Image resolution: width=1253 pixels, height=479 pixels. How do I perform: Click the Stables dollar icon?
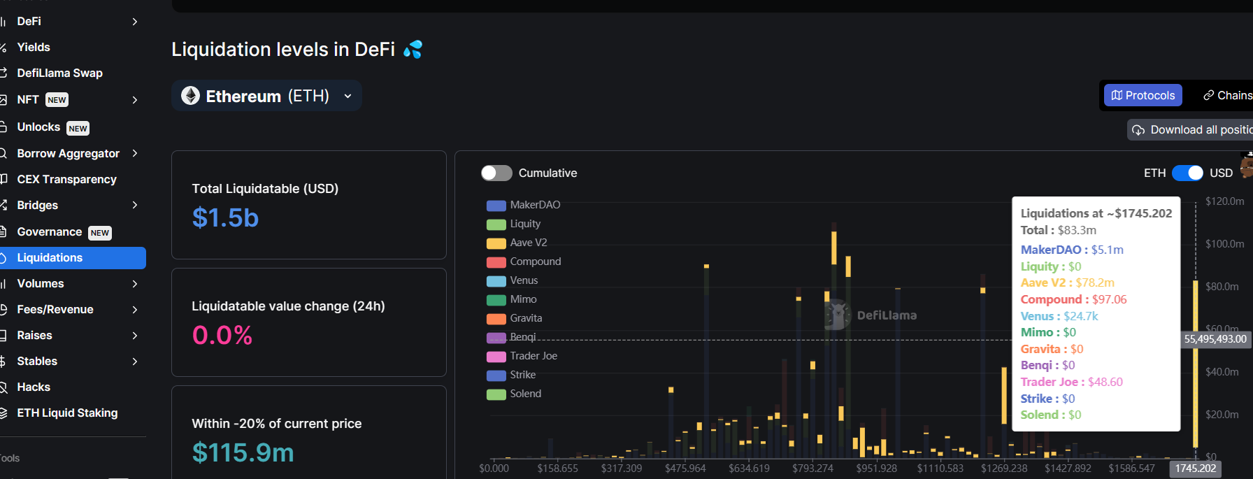point(3,362)
